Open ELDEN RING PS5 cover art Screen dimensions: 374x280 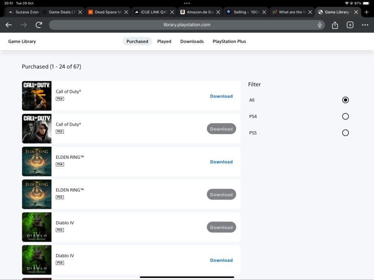37,194
